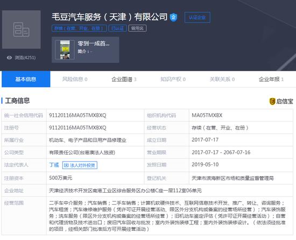Open the 企业图谱 tab
The image size is (296, 240).
coord(124,79)
